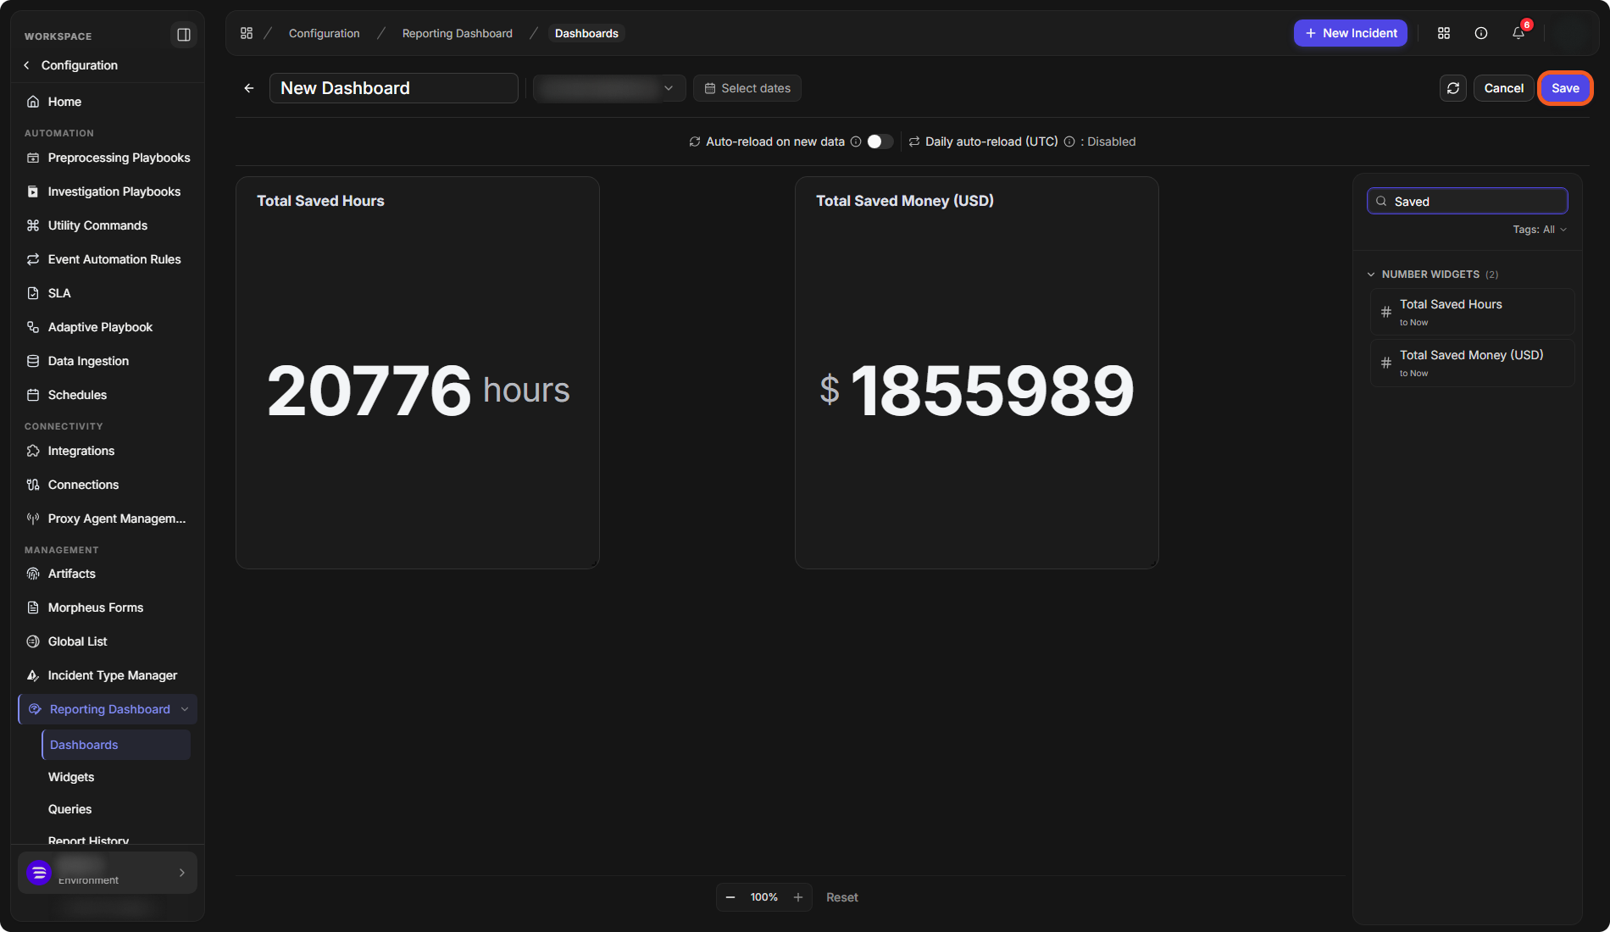
Task: Click the Adaptive Playbook icon
Action: [x=33, y=327]
